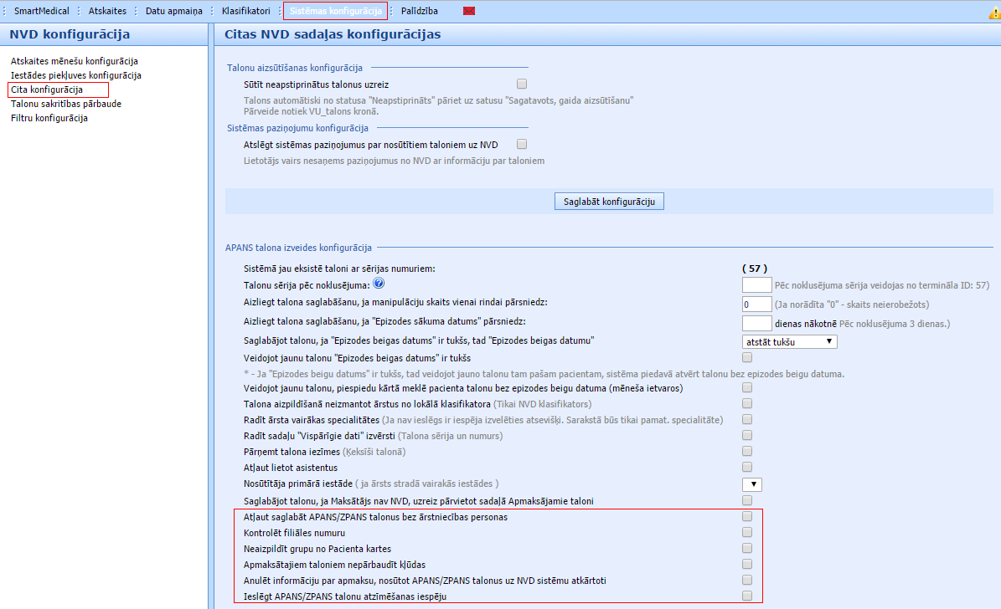Viewport: 1001px width, 609px height.
Task: Check Ieslēgt APANS/ZPANS talonu atzīmēšanas iespēju
Action: pyautogui.click(x=747, y=596)
